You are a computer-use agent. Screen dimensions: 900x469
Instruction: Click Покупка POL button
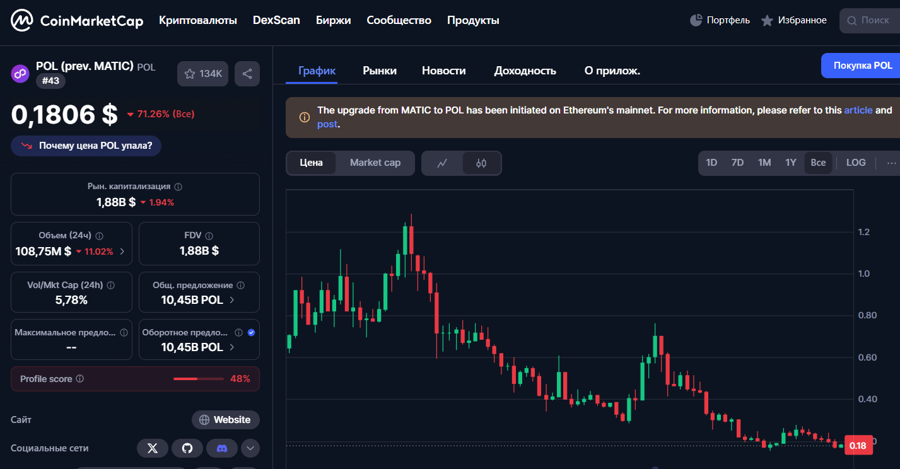(862, 66)
